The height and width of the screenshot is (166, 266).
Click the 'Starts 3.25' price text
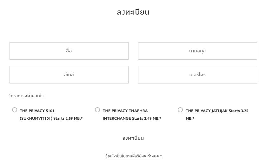click(x=238, y=111)
